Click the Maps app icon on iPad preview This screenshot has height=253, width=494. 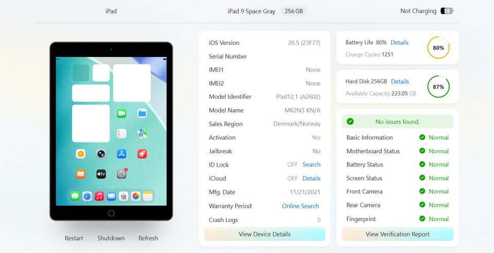142,133
